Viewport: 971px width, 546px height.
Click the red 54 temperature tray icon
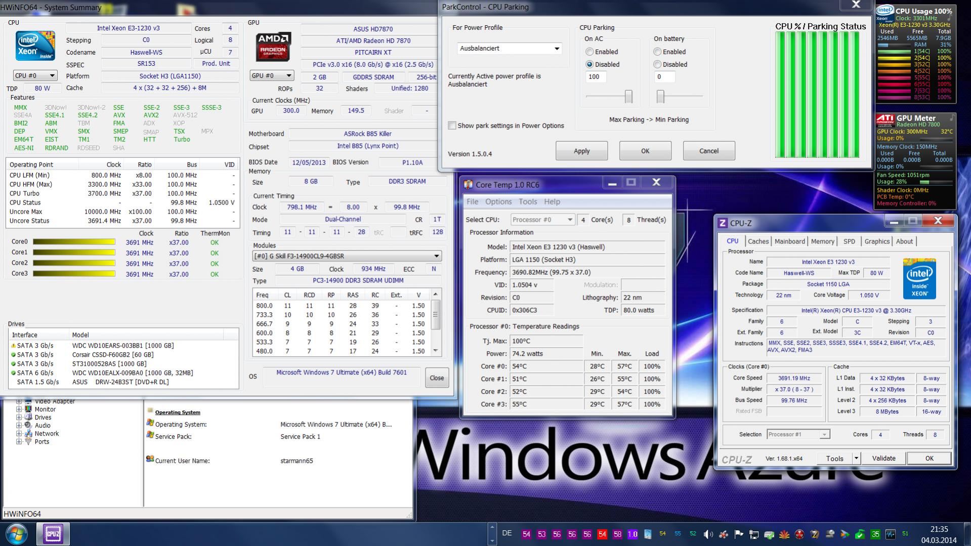[x=602, y=534]
